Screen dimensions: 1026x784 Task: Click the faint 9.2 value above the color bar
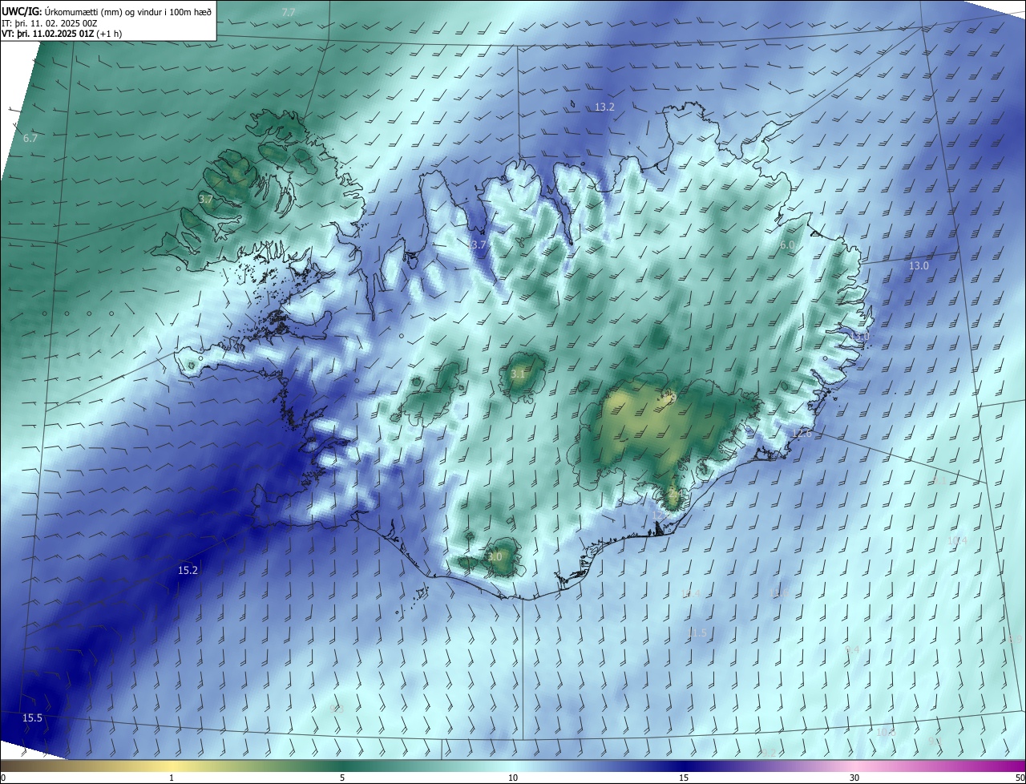[x=769, y=753]
